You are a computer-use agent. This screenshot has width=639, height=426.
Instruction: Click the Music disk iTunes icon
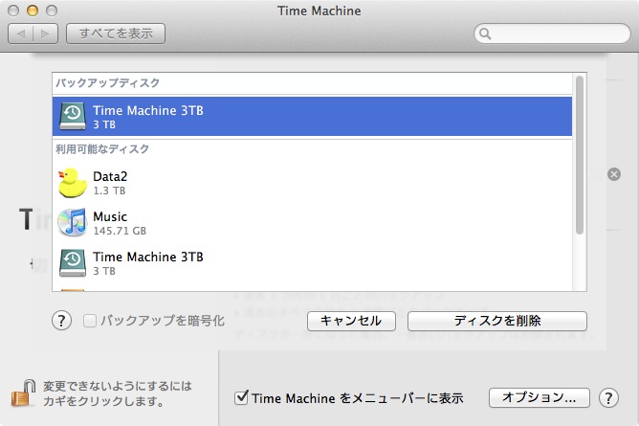72,223
